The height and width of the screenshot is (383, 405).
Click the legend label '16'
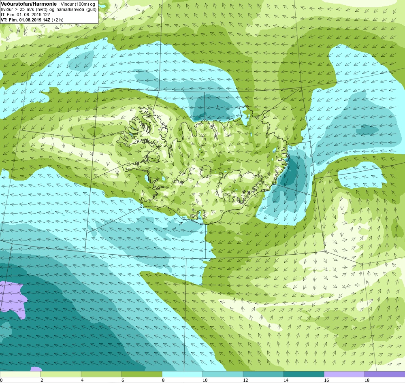pyautogui.click(x=326, y=380)
